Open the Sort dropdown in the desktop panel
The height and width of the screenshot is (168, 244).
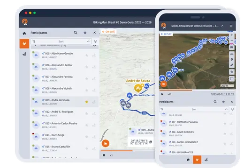(x=61, y=42)
